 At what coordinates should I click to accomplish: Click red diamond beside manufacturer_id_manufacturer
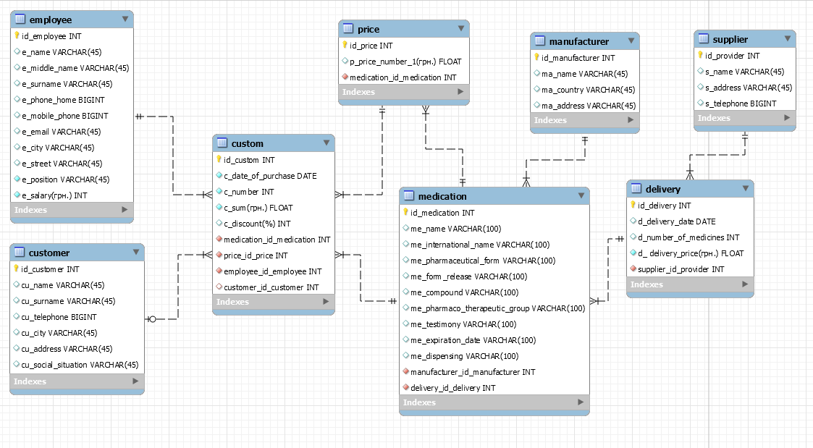click(x=406, y=371)
